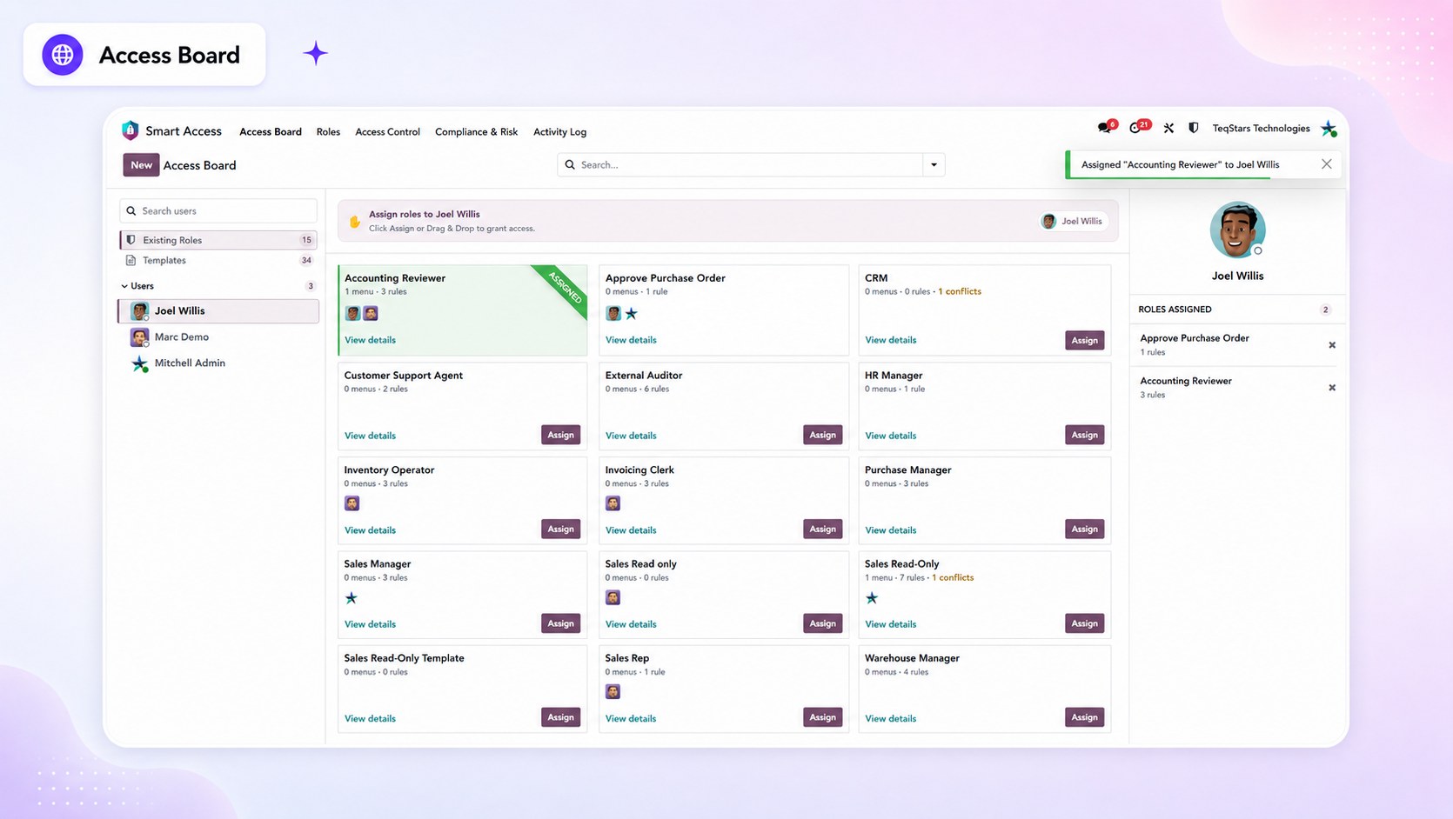Assign the Sales Read only role
This screenshot has height=819, width=1453.
[x=822, y=623]
